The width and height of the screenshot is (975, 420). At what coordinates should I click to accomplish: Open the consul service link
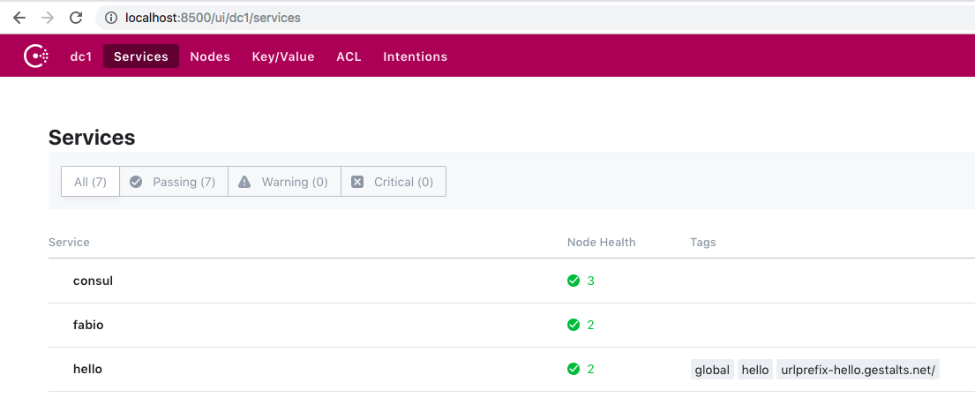[x=93, y=281]
